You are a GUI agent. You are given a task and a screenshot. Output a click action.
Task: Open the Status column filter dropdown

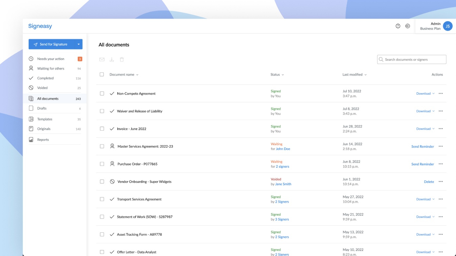click(277, 75)
